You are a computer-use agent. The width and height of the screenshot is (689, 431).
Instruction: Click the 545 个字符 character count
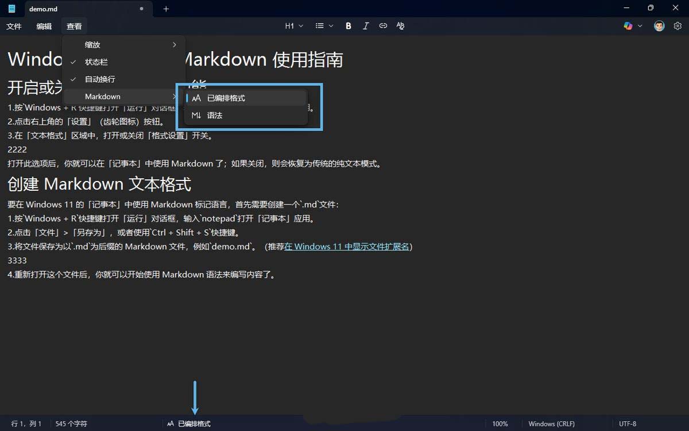coord(71,424)
